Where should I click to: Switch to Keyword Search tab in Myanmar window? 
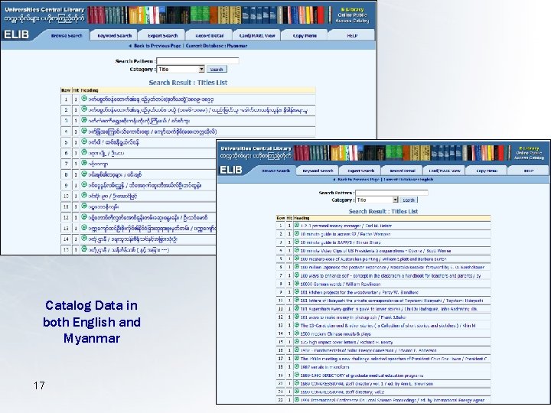point(114,35)
